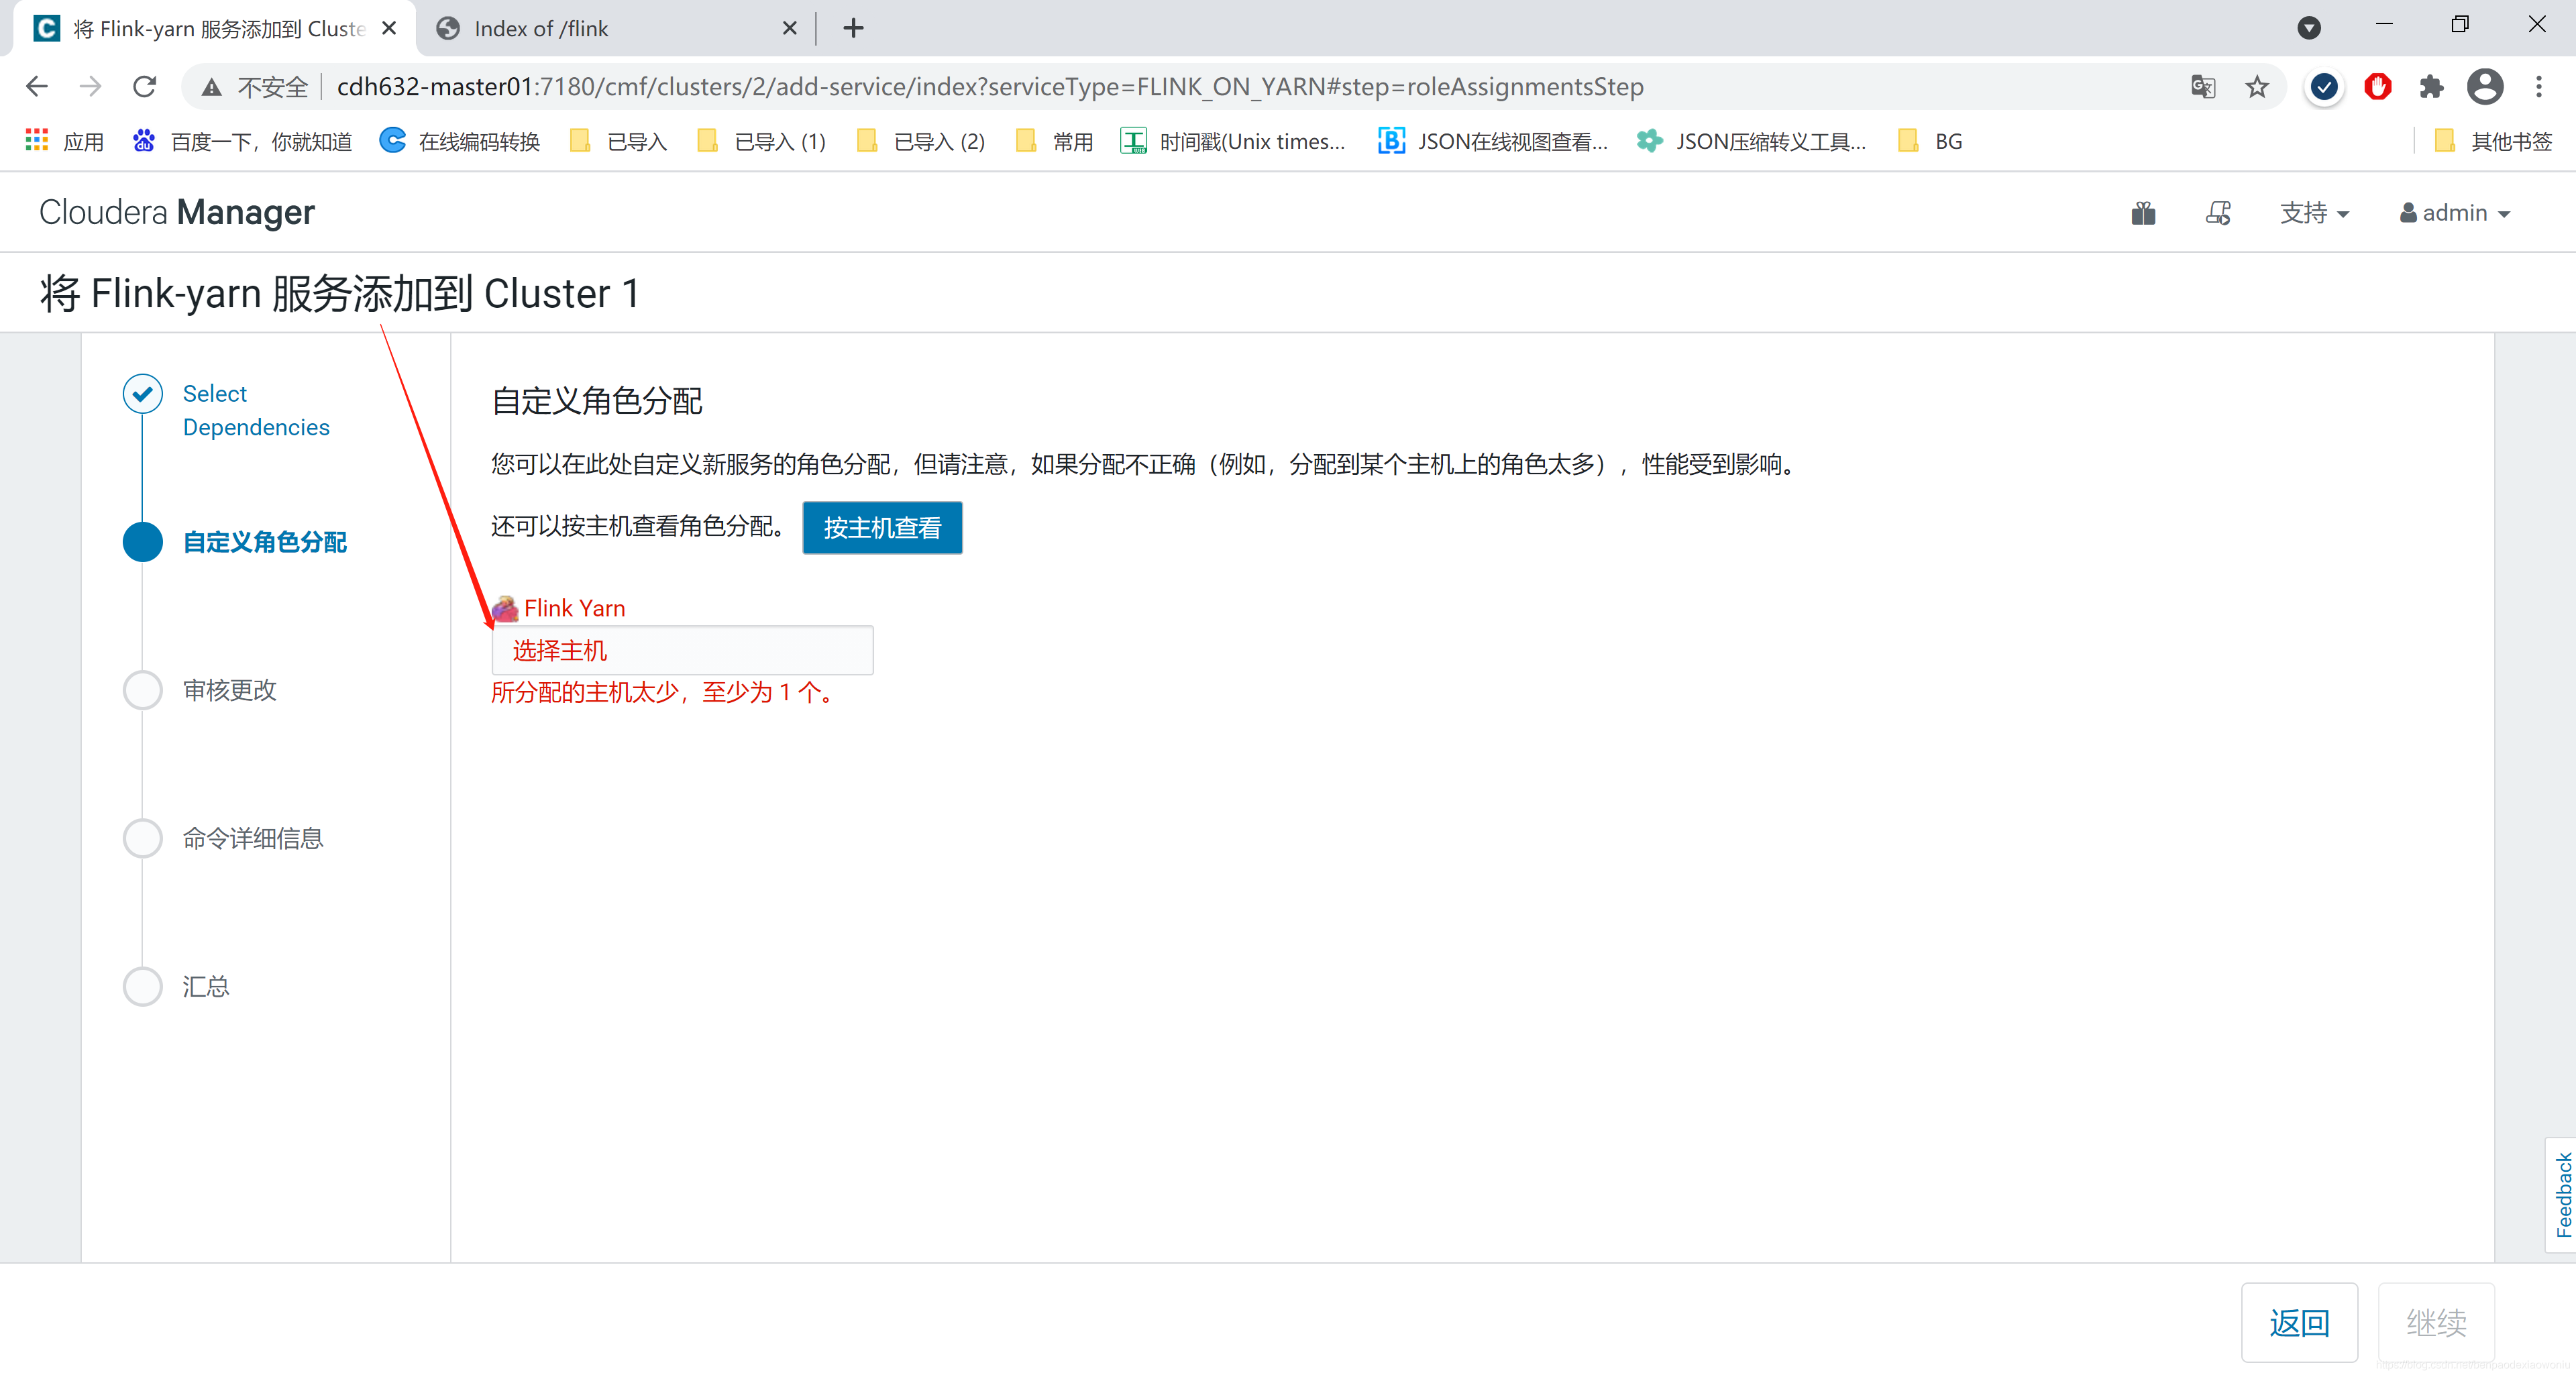Open the Feedback side tab

pyautogui.click(x=2562, y=1194)
